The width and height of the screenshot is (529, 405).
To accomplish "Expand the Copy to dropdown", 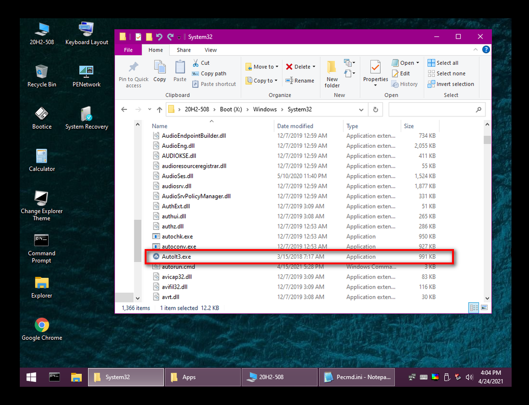I will coord(276,80).
